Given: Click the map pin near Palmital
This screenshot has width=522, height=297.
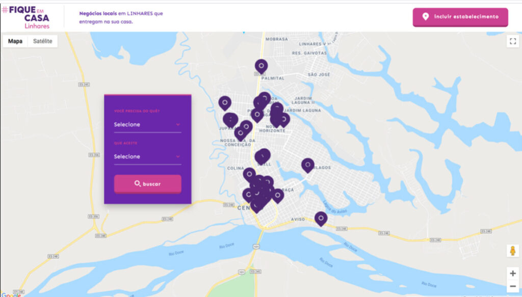Looking at the screenshot, I should (262, 67).
